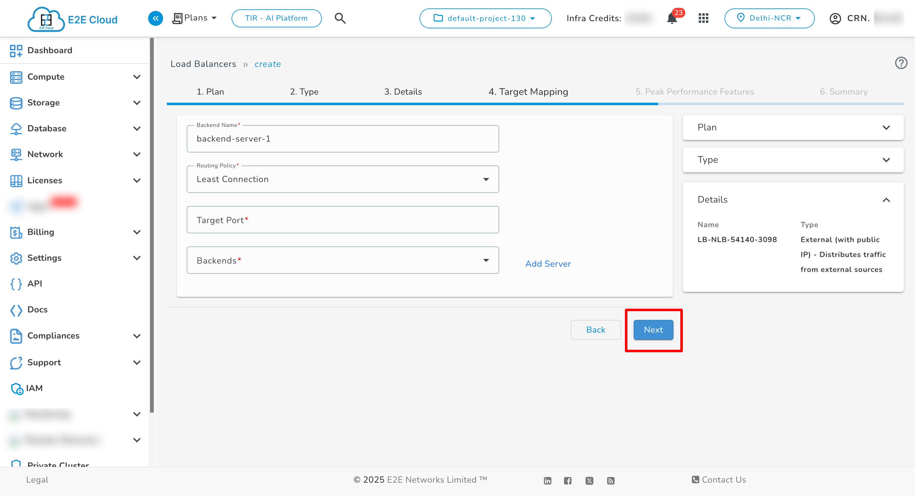Click the user account profile icon
The height and width of the screenshot is (496, 915).
point(835,18)
